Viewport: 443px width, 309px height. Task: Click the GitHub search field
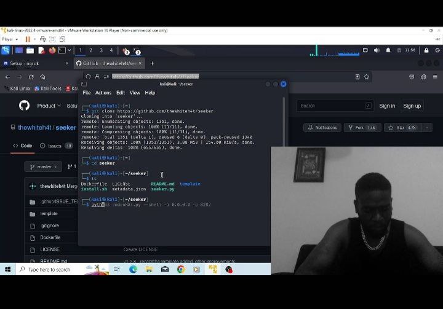335,106
